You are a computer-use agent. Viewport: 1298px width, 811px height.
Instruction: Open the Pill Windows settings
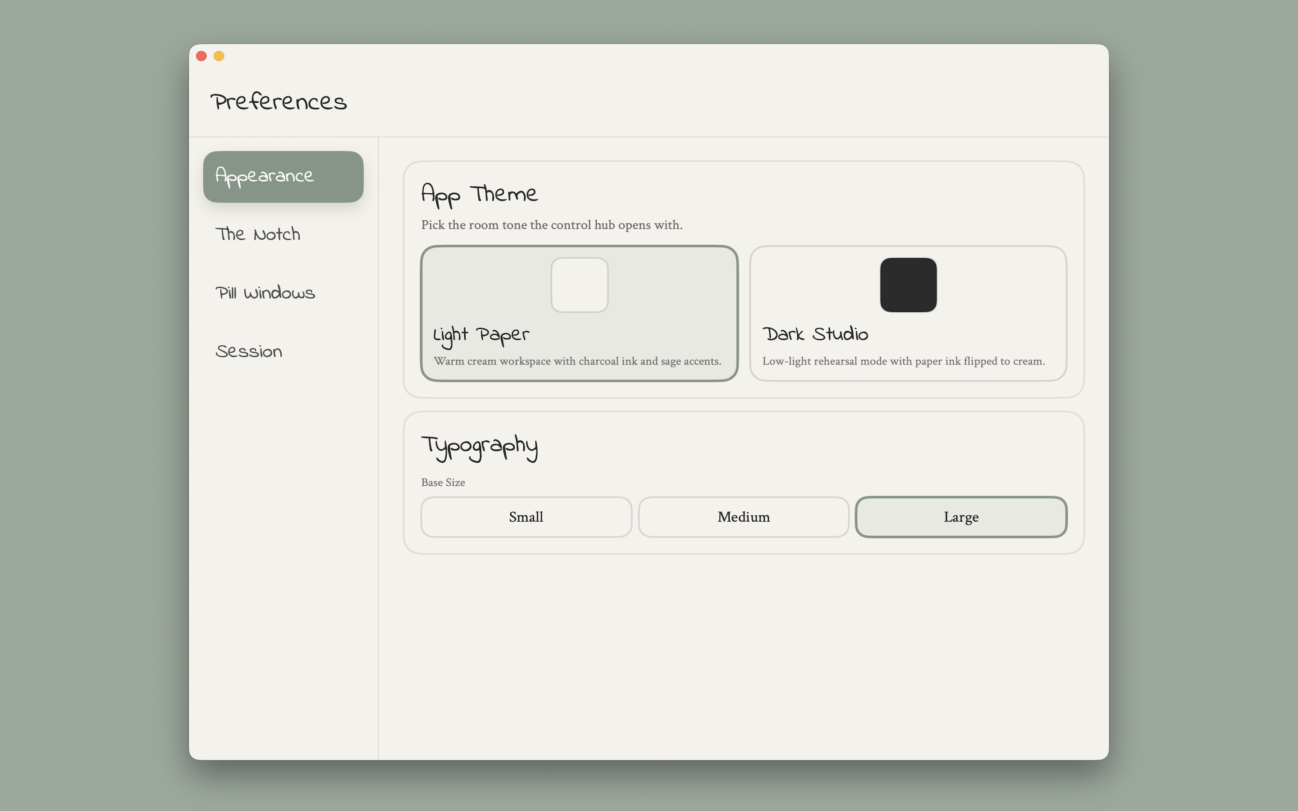[x=283, y=293]
